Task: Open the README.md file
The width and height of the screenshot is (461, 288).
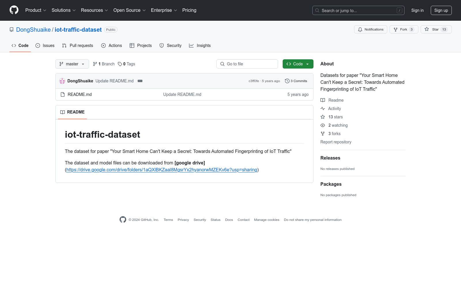Action: click(x=80, y=94)
